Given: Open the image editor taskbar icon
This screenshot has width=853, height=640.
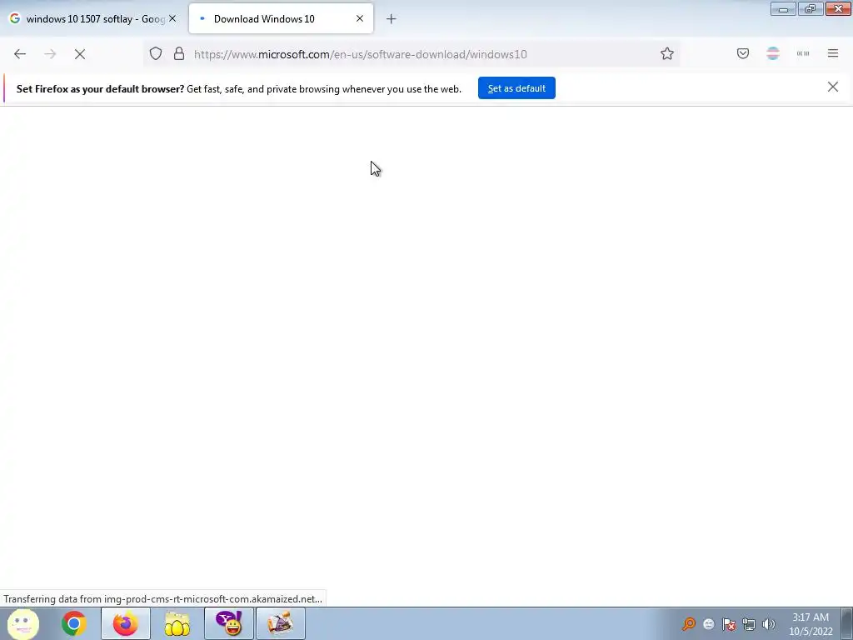Looking at the screenshot, I should (x=280, y=623).
